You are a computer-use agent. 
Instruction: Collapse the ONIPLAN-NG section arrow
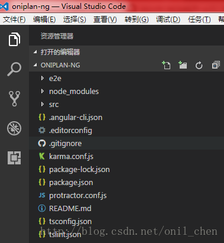(35, 65)
